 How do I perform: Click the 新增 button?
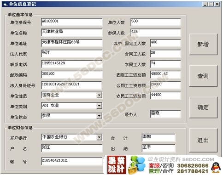pyautogui.click(x=203, y=45)
